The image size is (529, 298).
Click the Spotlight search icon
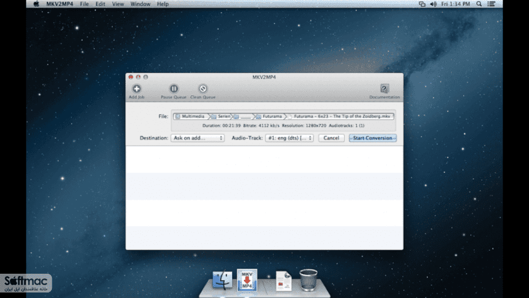click(479, 4)
